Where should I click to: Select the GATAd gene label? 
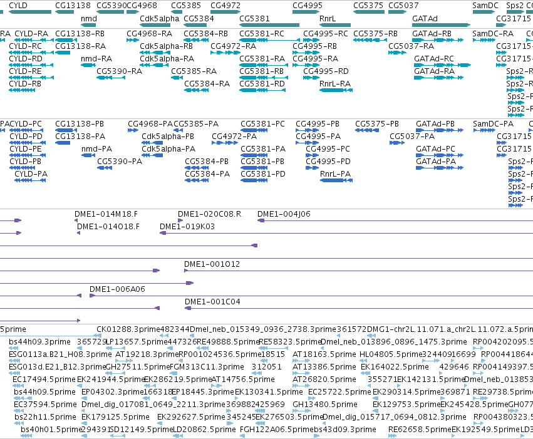425,19
